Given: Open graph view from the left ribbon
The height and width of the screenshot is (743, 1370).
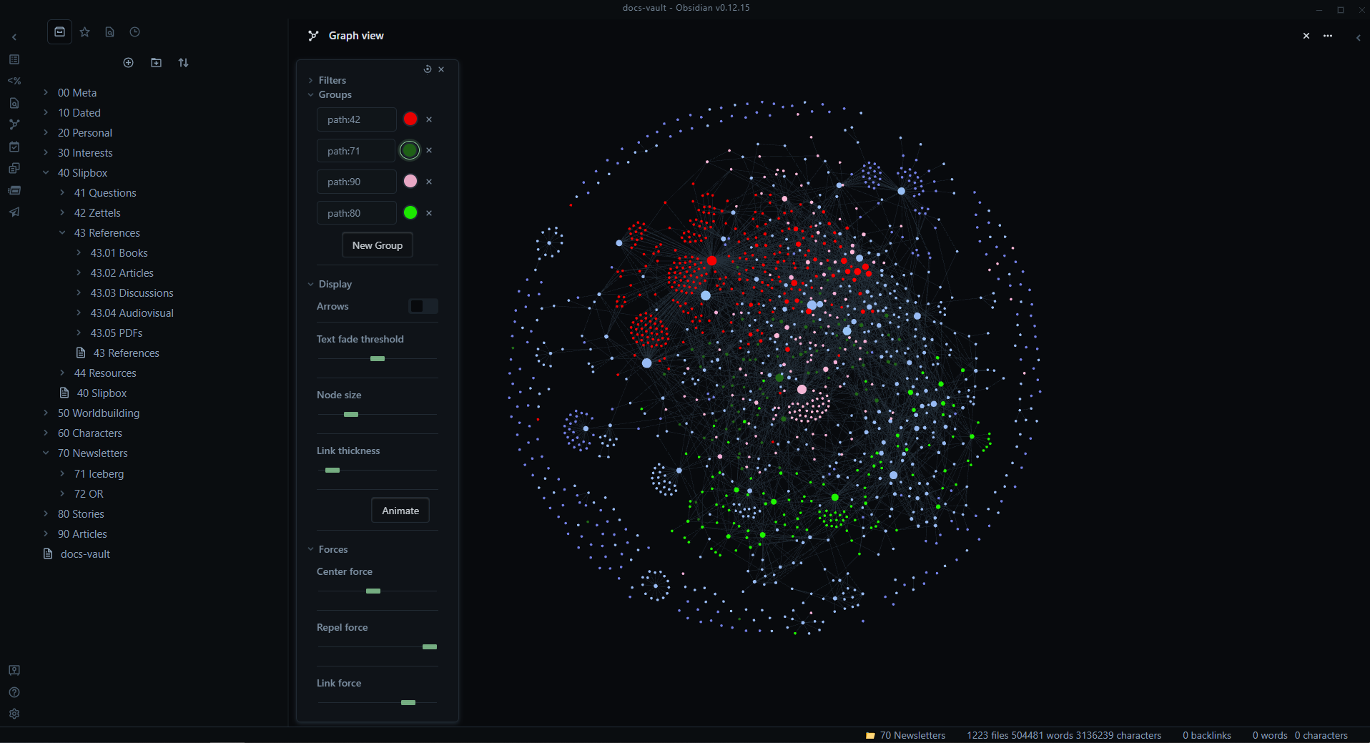Looking at the screenshot, I should tap(14, 124).
